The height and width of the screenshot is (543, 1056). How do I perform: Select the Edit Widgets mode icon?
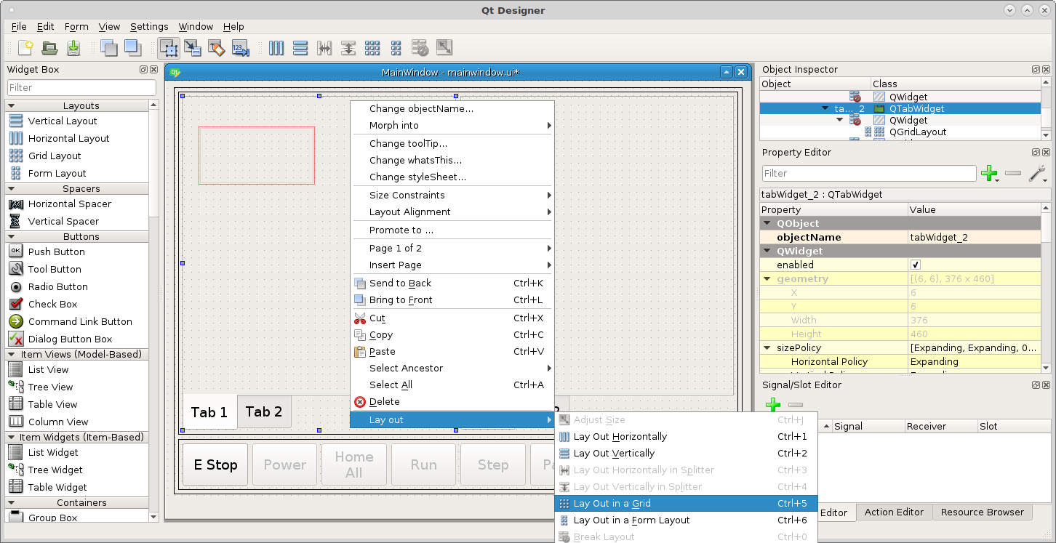click(x=169, y=48)
